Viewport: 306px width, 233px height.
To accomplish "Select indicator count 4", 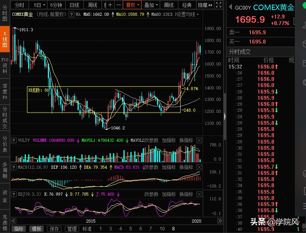I will [121, 229].
